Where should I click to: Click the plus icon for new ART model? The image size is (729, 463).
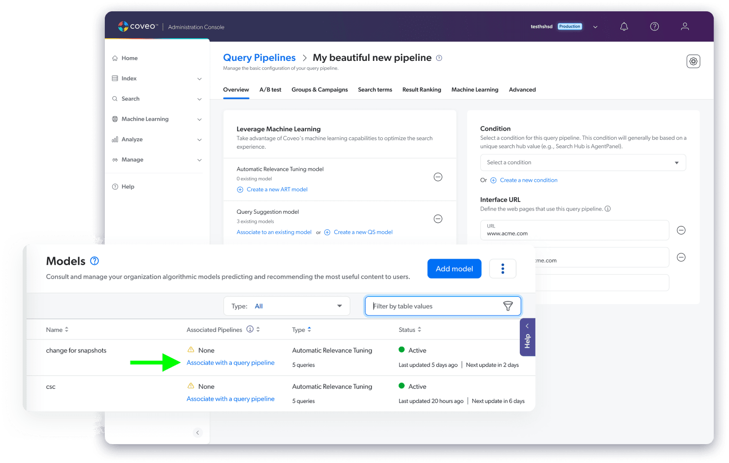tap(240, 190)
